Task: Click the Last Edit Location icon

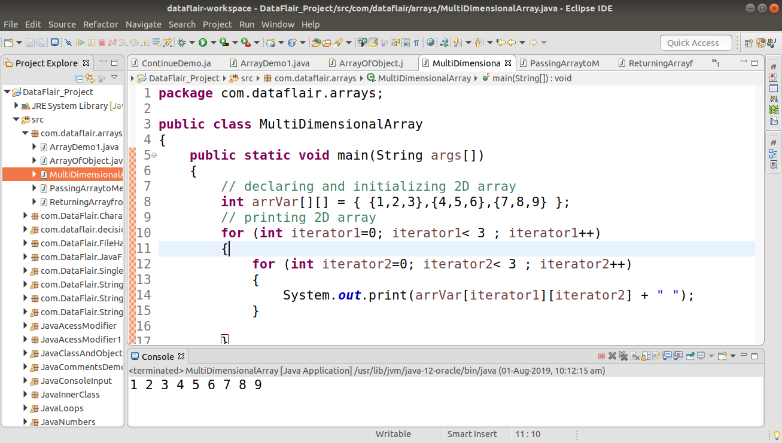Action: click(x=500, y=42)
